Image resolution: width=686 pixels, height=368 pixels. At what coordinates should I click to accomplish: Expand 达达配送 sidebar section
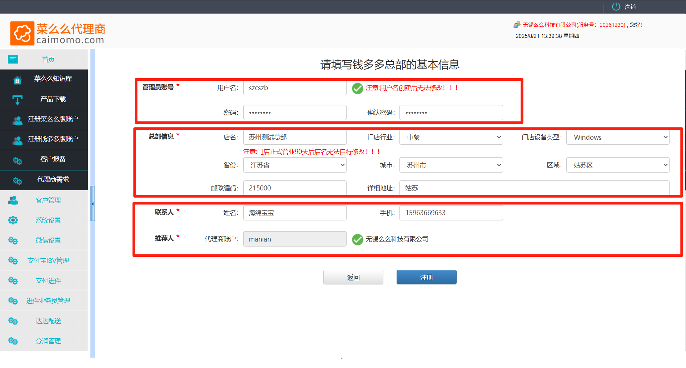(44, 321)
